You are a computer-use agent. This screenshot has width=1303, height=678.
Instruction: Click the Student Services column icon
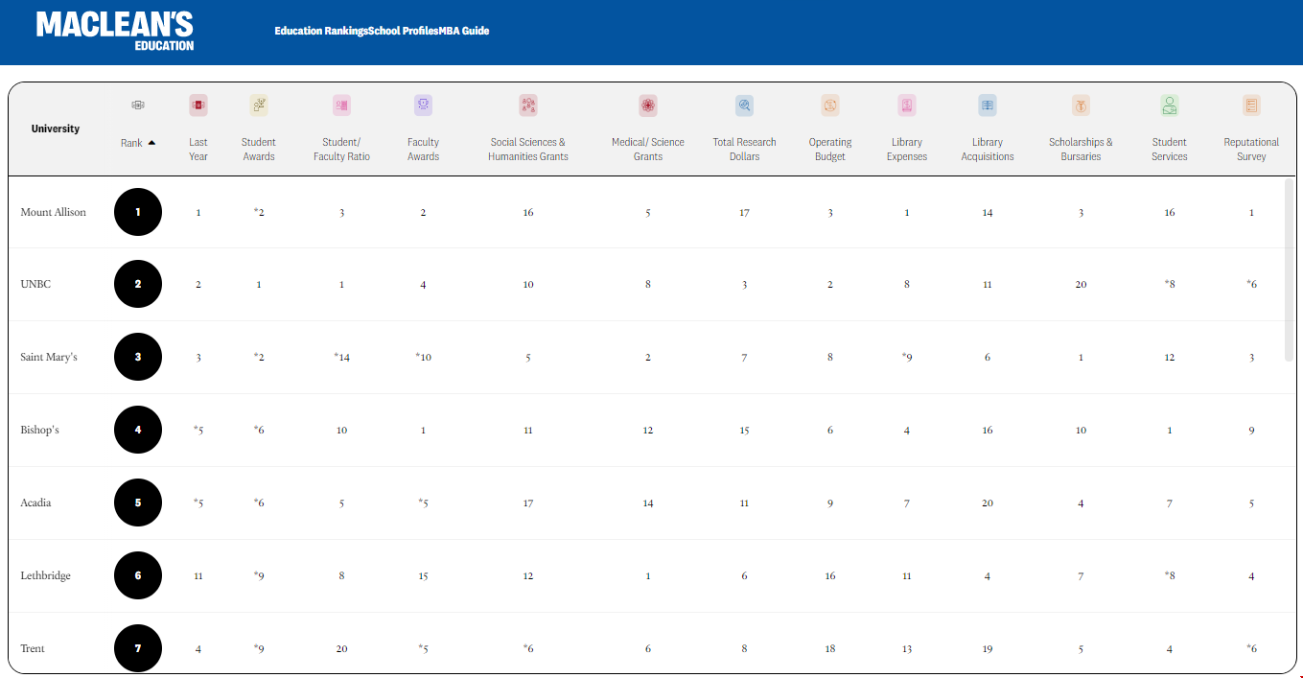click(x=1170, y=105)
